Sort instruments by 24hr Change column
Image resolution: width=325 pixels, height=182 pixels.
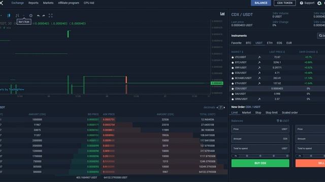308,52
